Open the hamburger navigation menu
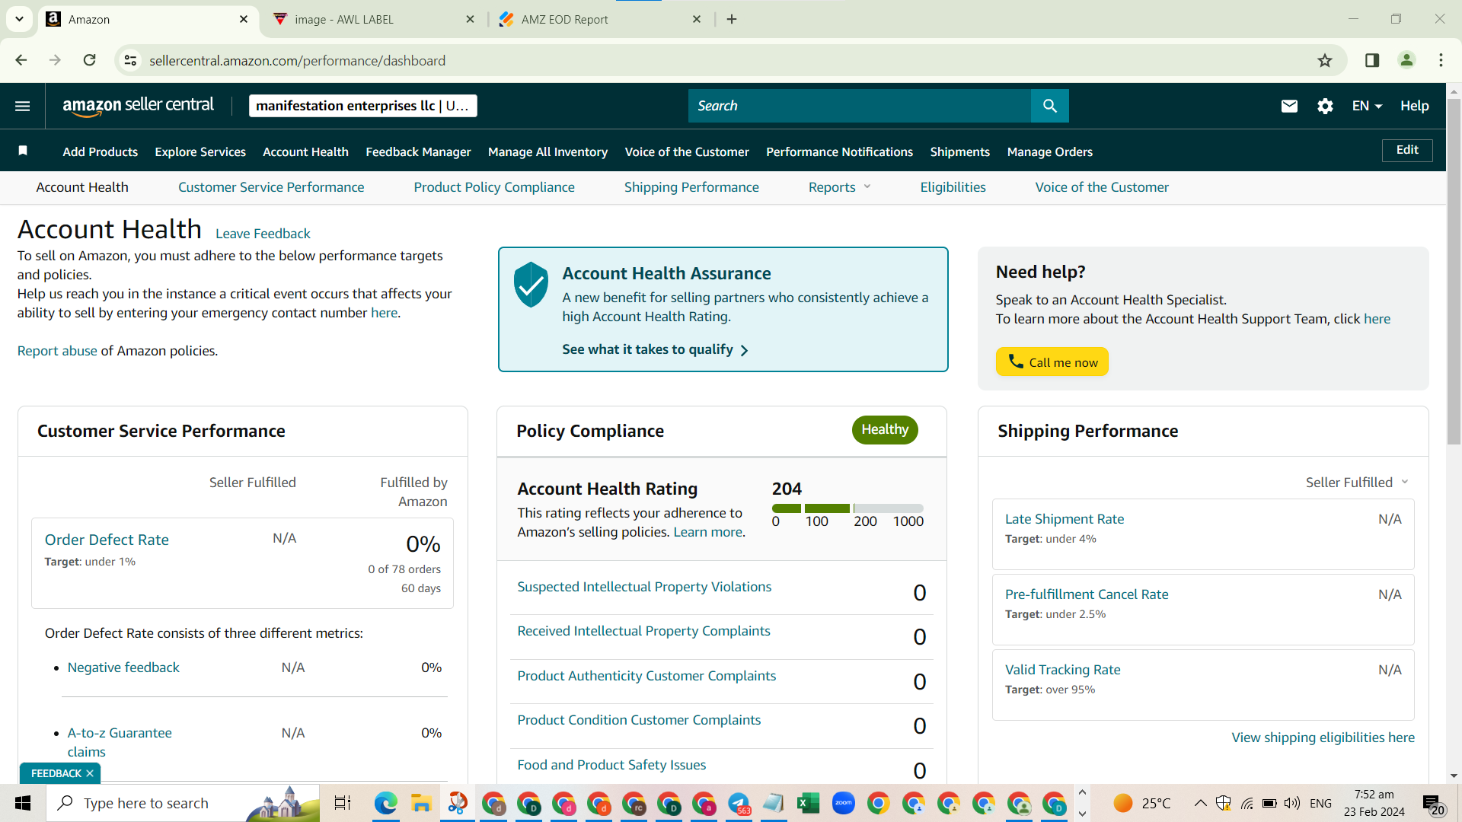The height and width of the screenshot is (822, 1462). click(x=22, y=106)
